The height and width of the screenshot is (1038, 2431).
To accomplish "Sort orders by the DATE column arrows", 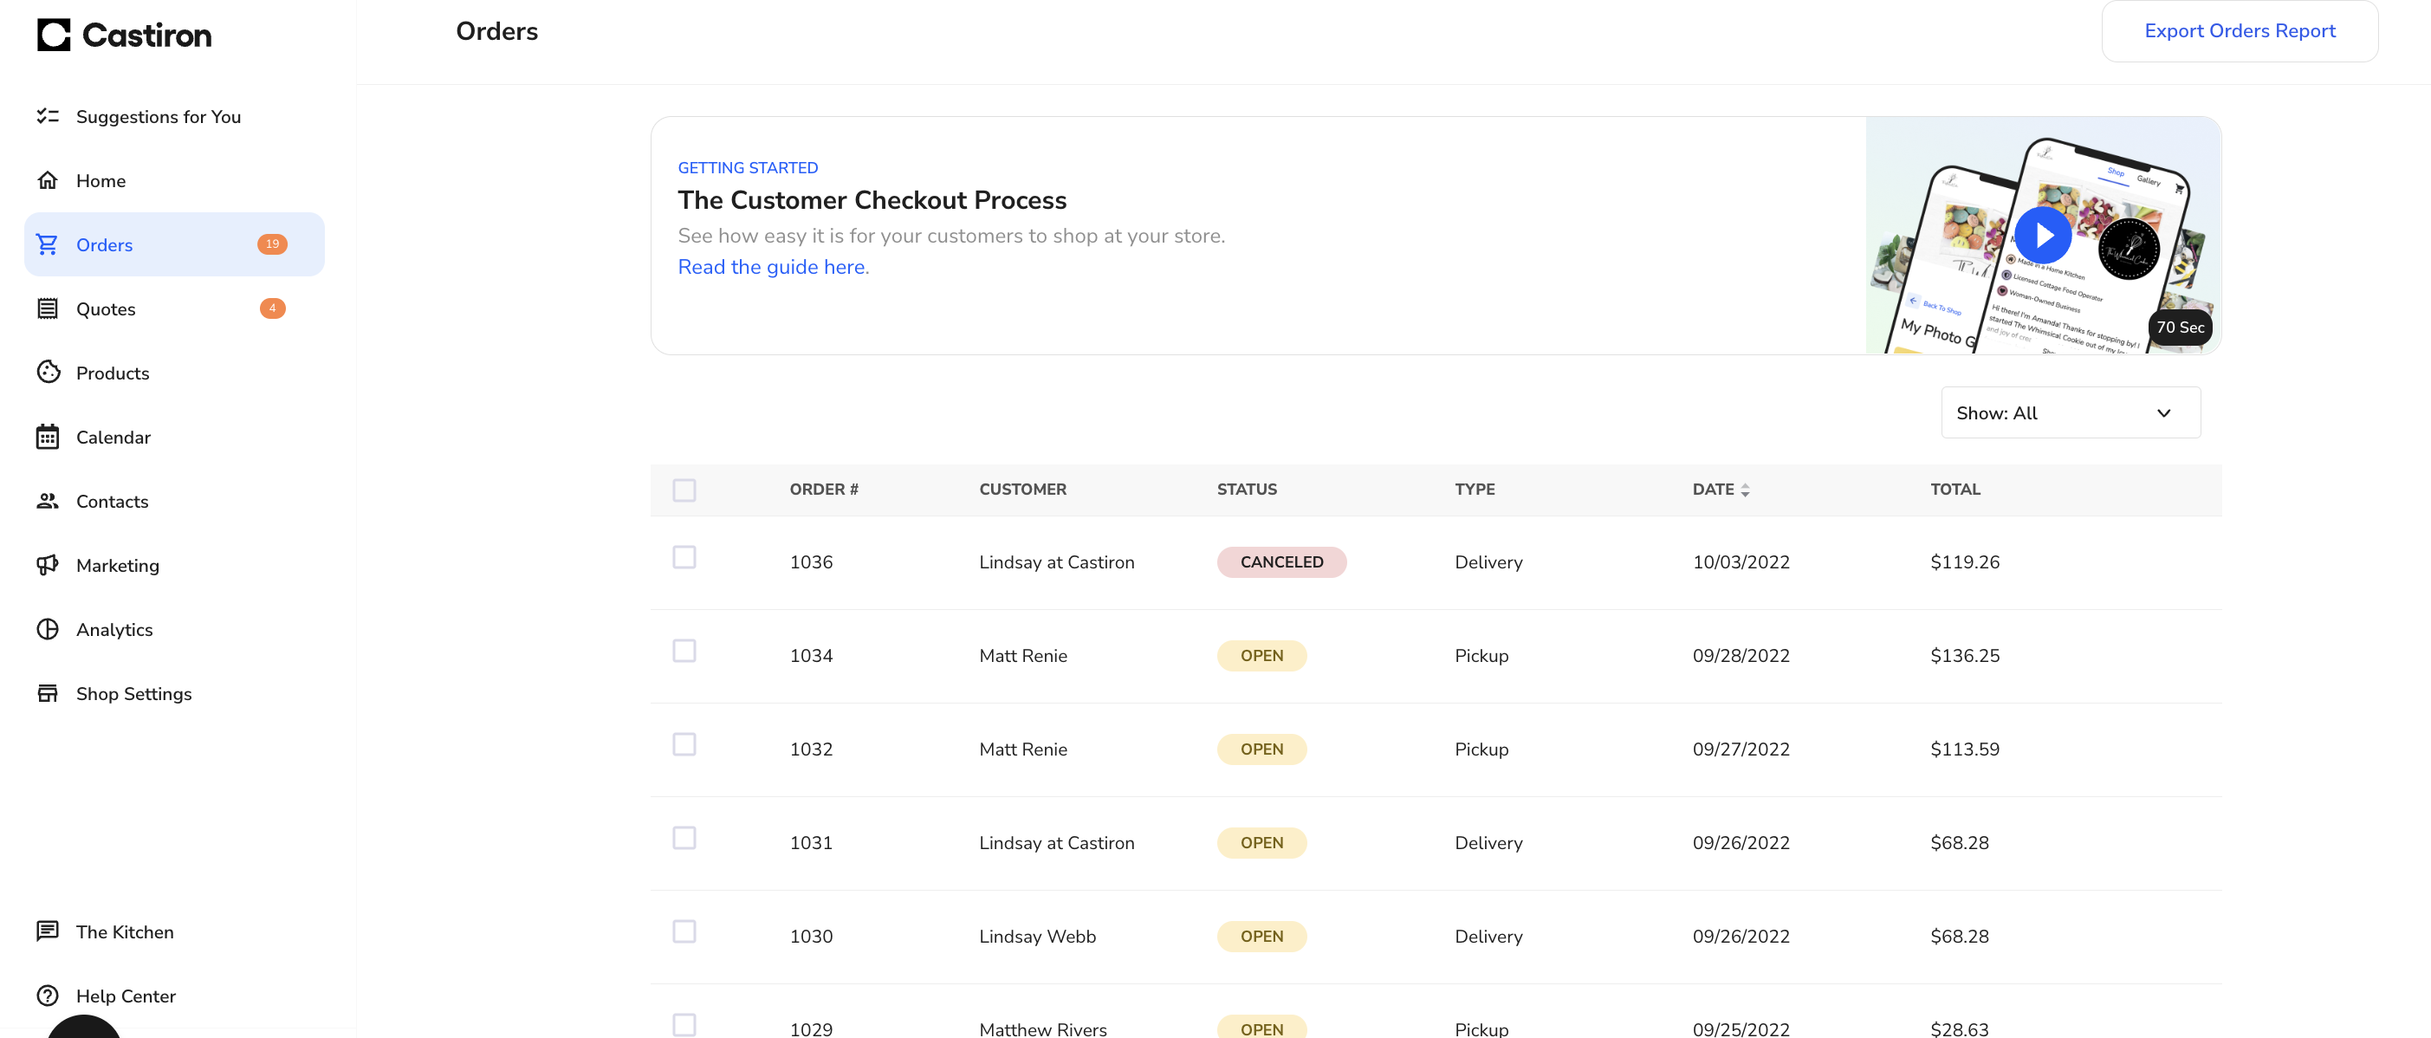I will point(1745,490).
